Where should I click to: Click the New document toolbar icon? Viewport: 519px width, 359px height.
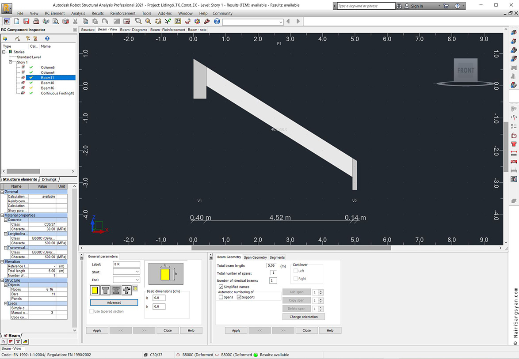(x=16, y=21)
